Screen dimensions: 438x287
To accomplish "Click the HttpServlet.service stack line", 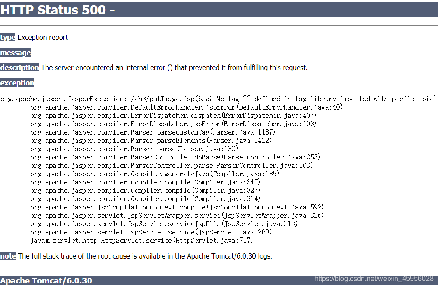I will [142, 240].
